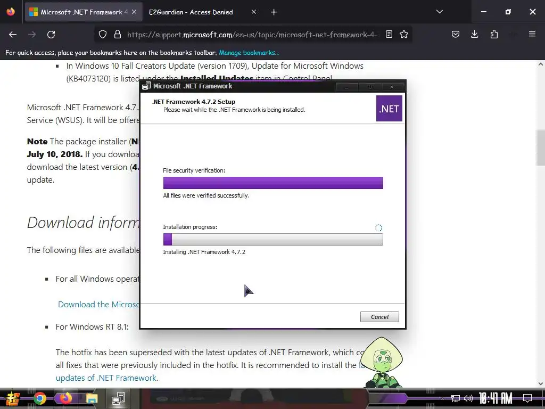Image resolution: width=545 pixels, height=409 pixels.
Task: Expand the list all tabs chevron
Action: tap(439, 12)
